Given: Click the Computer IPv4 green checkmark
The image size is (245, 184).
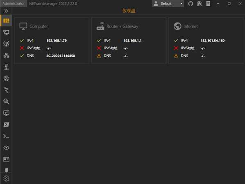Looking at the screenshot, I should pos(22,41).
